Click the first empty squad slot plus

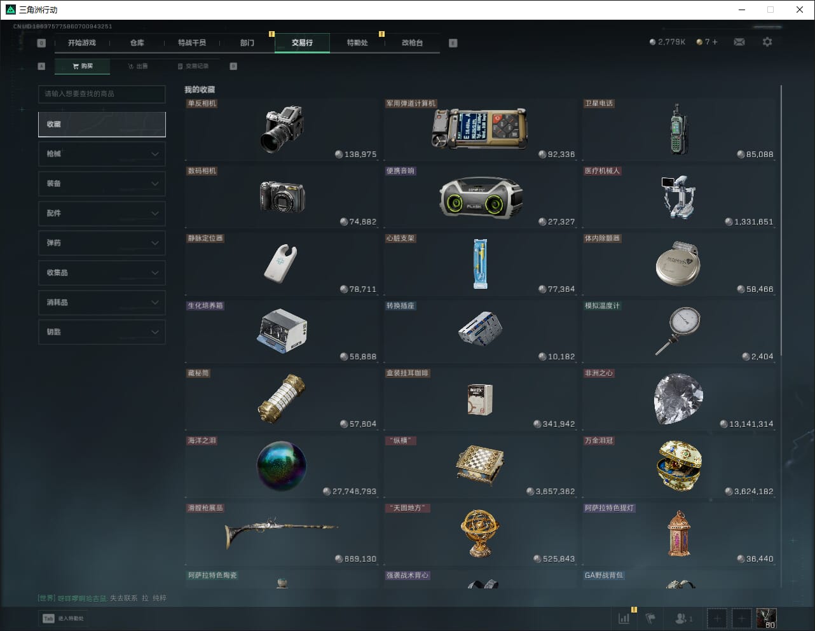716,618
